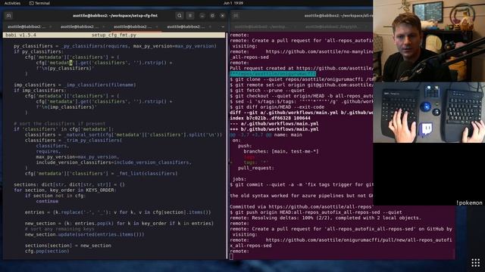This screenshot has height=272, width=485.
Task: Click '$ git push origin HEAD:all-repos_autofix_all-repos-sed' line
Action: 316,212
